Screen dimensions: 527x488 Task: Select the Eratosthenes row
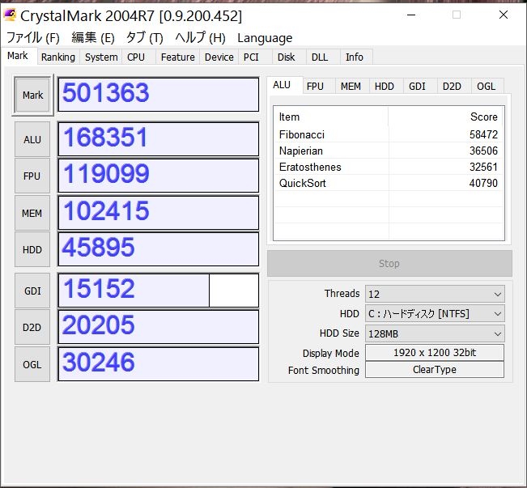point(389,167)
